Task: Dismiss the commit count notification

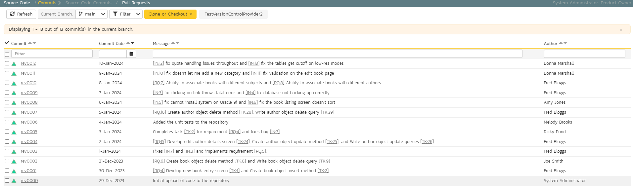Action: pos(621,30)
